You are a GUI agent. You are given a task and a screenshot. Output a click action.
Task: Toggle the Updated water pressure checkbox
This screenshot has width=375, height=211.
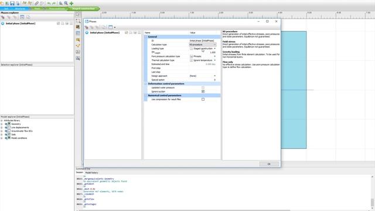203,87
